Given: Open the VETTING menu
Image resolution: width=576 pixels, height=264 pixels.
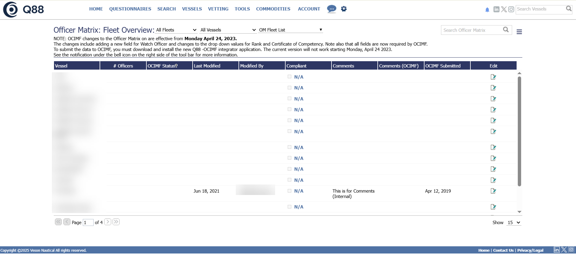Looking at the screenshot, I should (218, 9).
